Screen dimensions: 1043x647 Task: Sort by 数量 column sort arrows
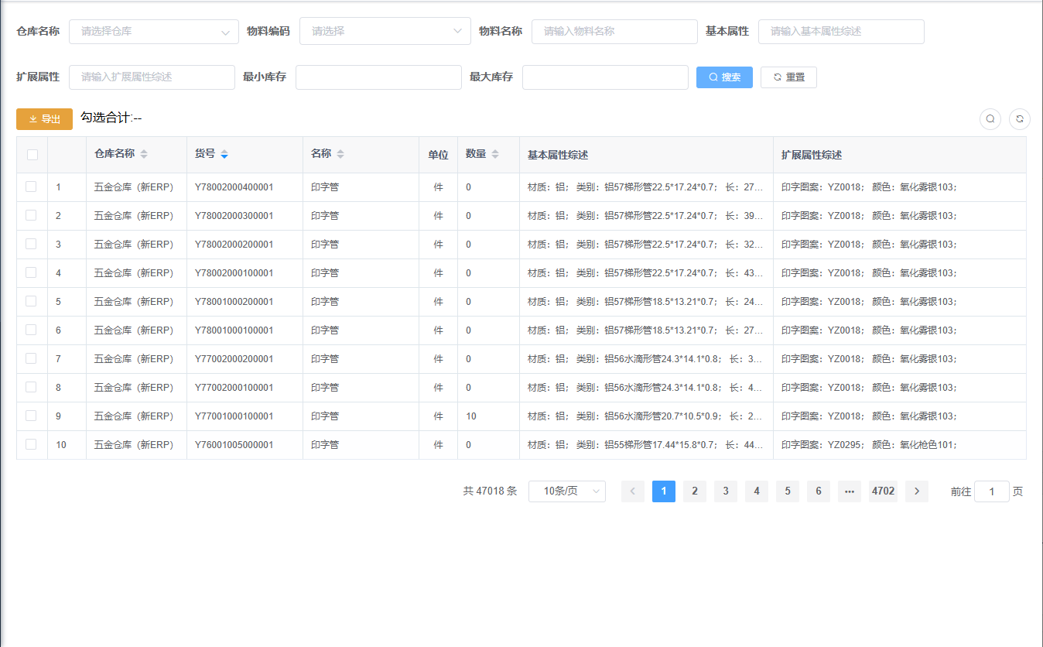coord(495,155)
